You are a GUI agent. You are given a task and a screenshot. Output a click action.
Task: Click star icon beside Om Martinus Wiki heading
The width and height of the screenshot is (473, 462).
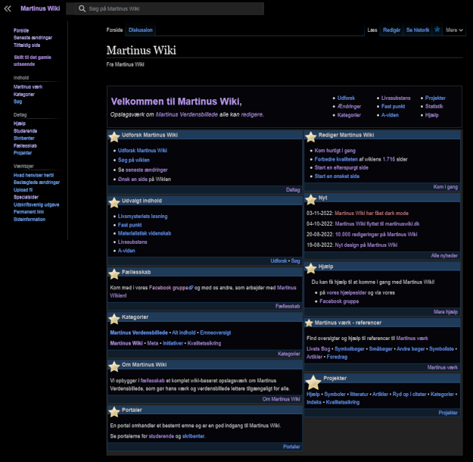(x=114, y=367)
